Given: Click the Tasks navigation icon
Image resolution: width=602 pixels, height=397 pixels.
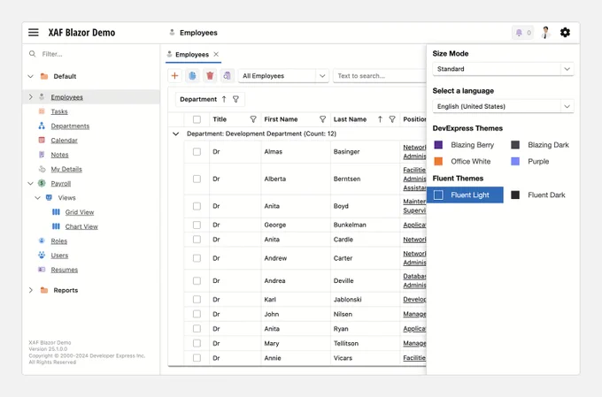Looking at the screenshot, I should [42, 111].
